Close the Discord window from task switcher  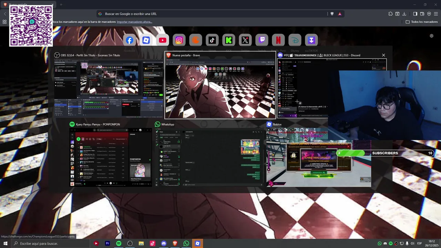[383, 55]
